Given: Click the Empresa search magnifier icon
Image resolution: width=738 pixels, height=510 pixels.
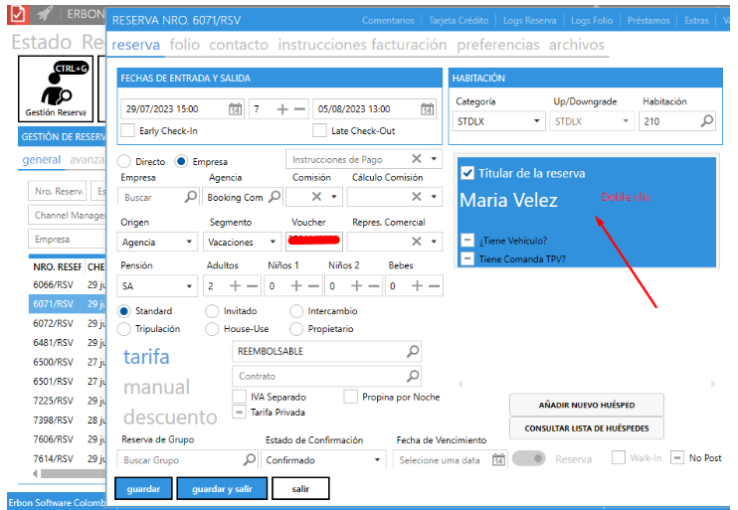Looking at the screenshot, I should pyautogui.click(x=191, y=197).
